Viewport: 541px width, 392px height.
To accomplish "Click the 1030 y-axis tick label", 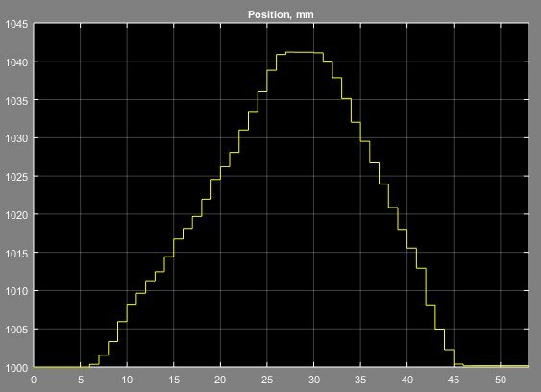I will (x=16, y=138).
